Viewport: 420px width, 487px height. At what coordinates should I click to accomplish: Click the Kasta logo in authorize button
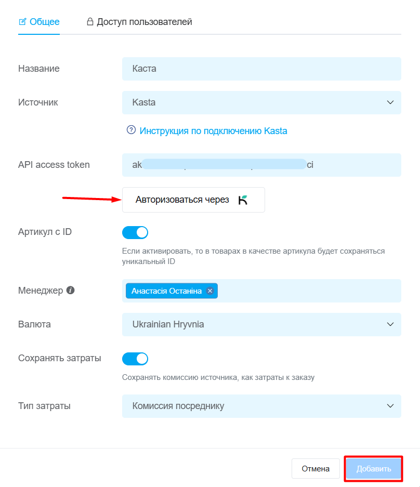click(243, 200)
